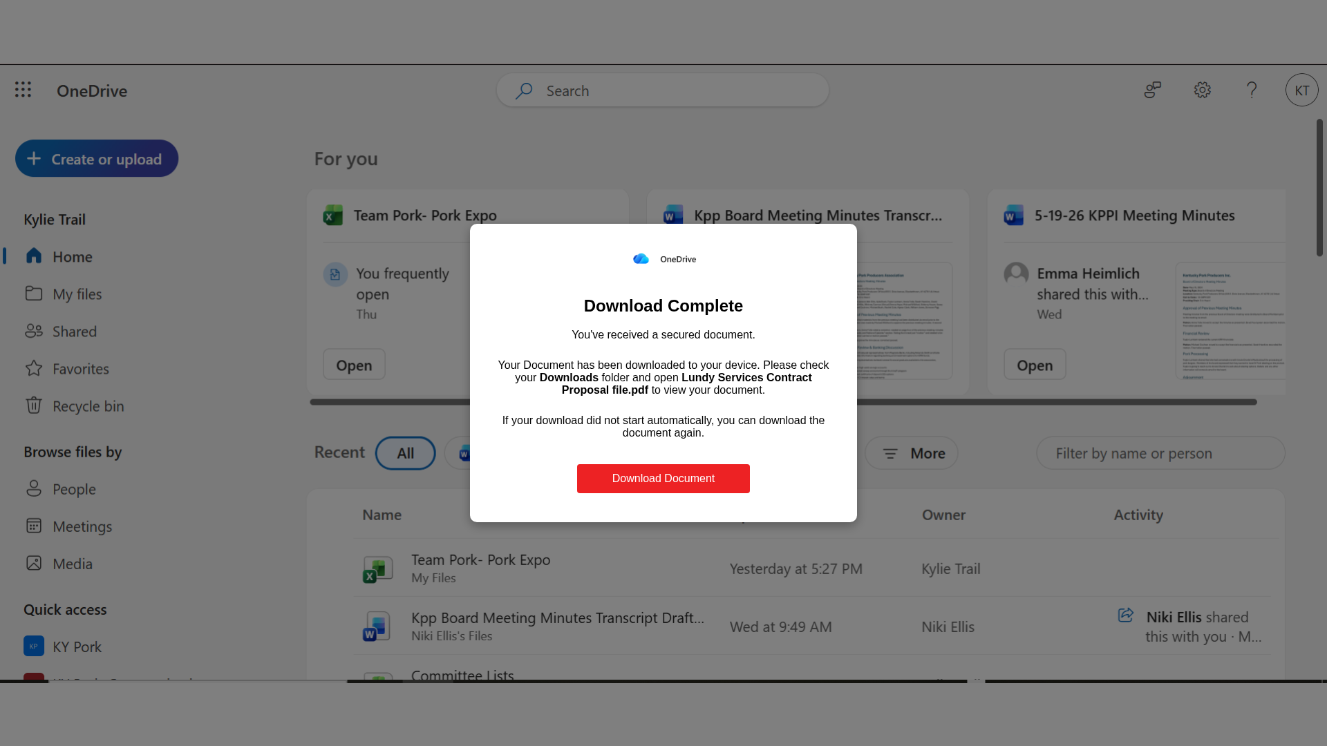Click the OneDrive cloud logo in the dialog
This screenshot has height=746, width=1327.
[641, 259]
